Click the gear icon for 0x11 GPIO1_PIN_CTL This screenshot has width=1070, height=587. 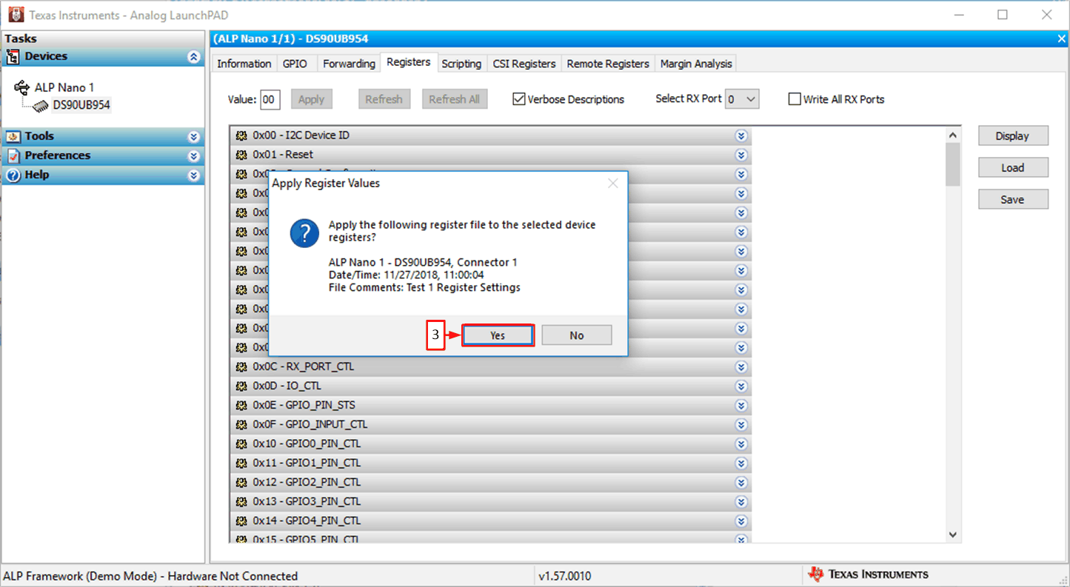tap(241, 463)
